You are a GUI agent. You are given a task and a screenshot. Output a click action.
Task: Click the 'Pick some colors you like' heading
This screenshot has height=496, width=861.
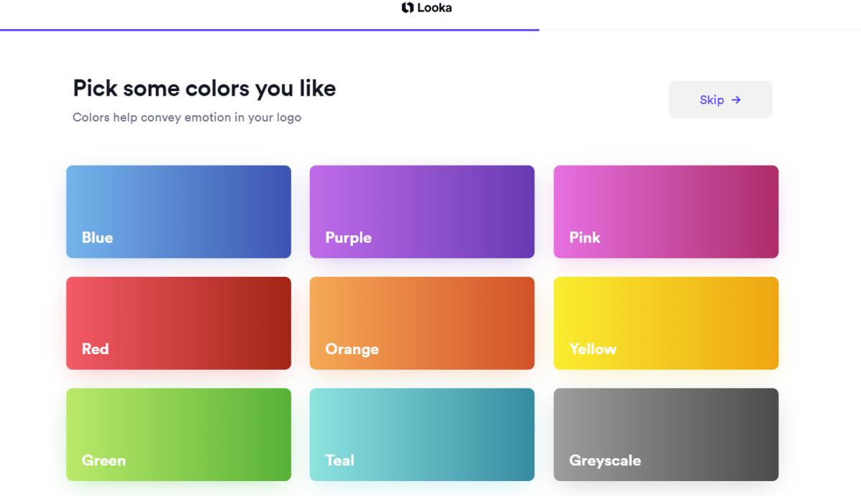point(204,88)
